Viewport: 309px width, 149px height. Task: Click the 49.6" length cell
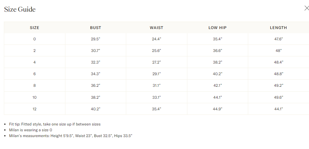(x=278, y=97)
